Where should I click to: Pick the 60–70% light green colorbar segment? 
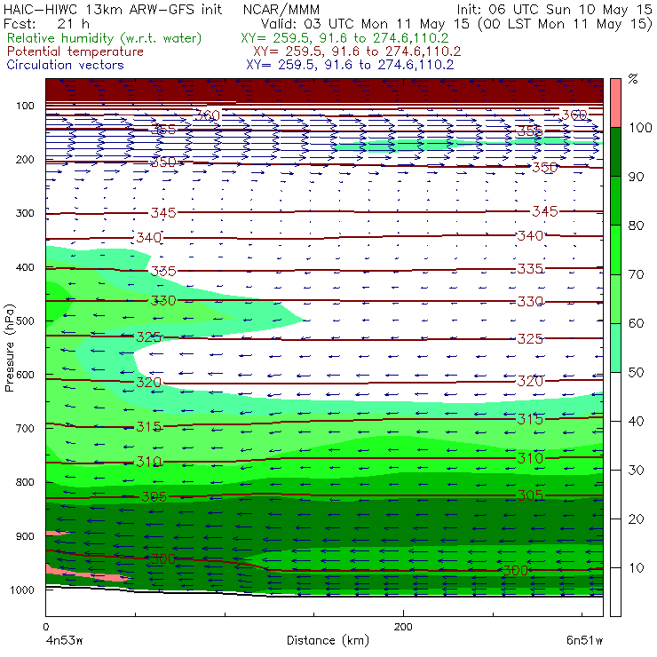click(615, 298)
